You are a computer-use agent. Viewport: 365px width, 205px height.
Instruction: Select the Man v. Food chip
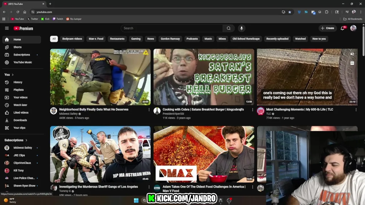tap(96, 39)
